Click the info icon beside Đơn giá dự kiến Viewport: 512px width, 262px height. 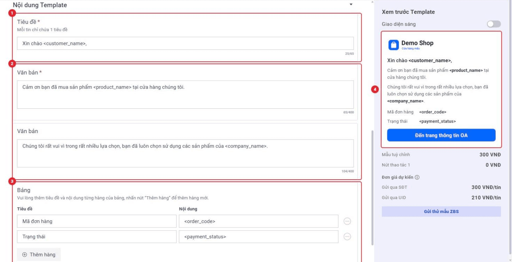point(417,177)
